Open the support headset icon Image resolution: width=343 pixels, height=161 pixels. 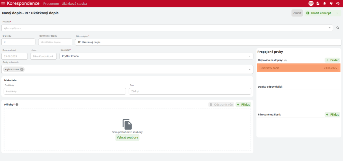click(338, 3)
